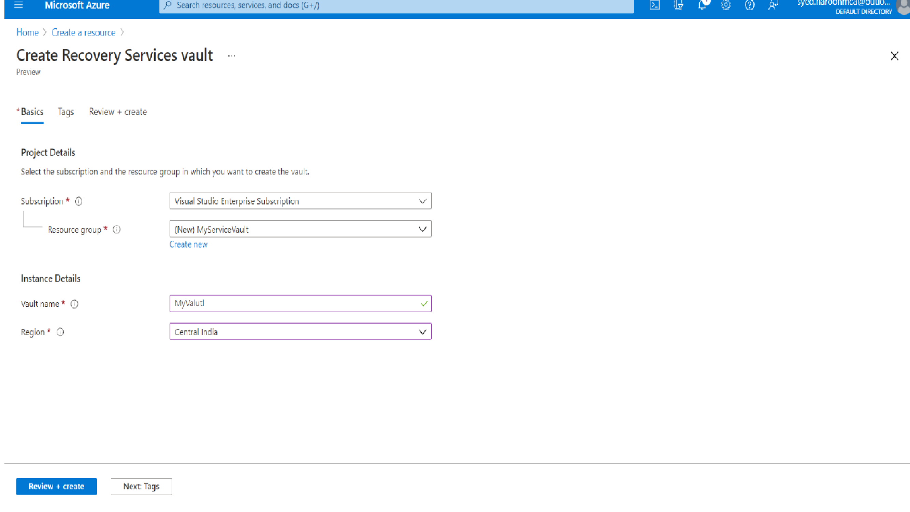Click the Project Details heading
This screenshot has width=910, height=512.
48,153
